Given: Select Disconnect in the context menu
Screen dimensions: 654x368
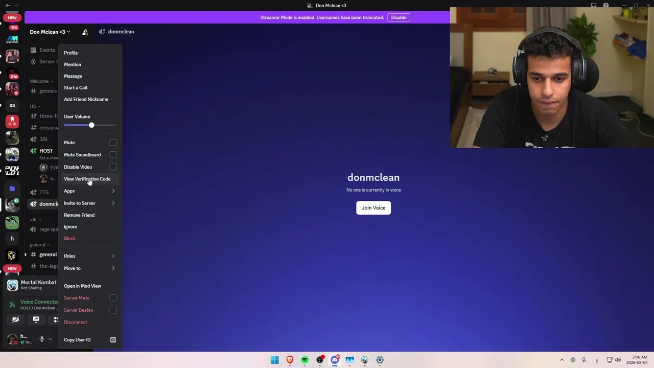Looking at the screenshot, I should click(89, 322).
